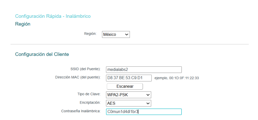Click the 'Configuración Rápida - Inalámbrico' page title
258x120 pixels.
coord(53,16)
